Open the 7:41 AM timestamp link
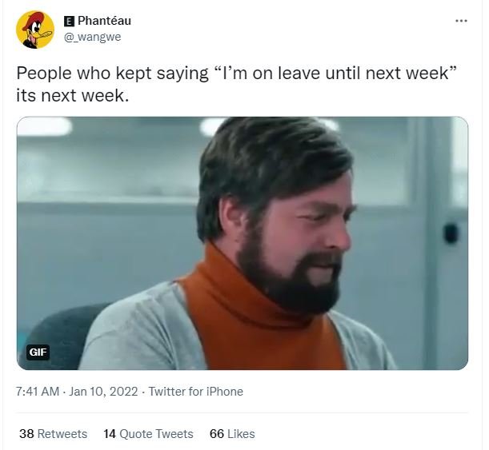 38,392
